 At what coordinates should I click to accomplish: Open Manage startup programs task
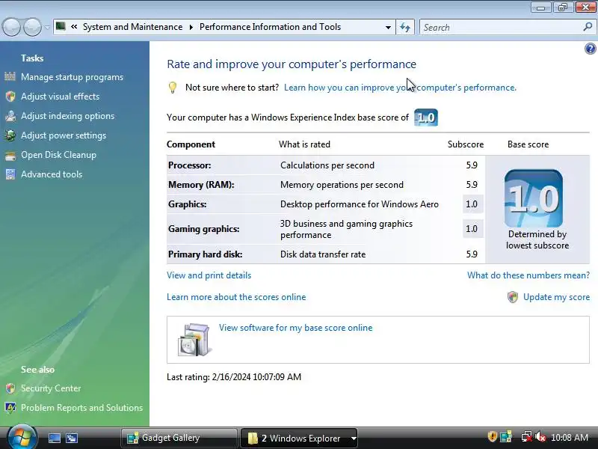[x=72, y=77]
